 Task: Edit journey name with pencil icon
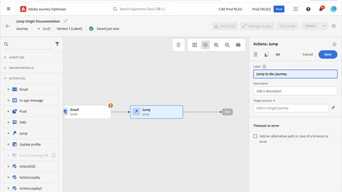pyautogui.click(x=66, y=21)
